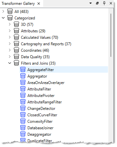The height and width of the screenshot is (147, 117).
Task: Select the Aggregator transformer
Action: pos(37,76)
